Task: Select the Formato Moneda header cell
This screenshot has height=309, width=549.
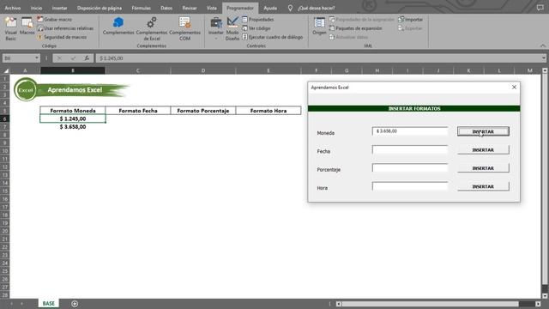Action: 73,111
